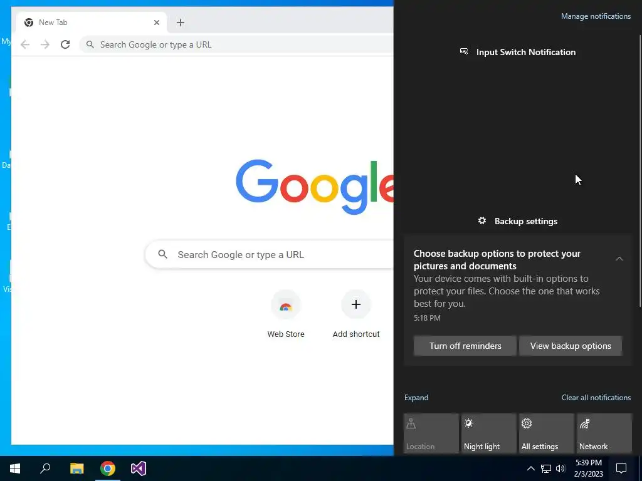Click the Add shortcut plus icon
642x481 pixels.
click(356, 304)
